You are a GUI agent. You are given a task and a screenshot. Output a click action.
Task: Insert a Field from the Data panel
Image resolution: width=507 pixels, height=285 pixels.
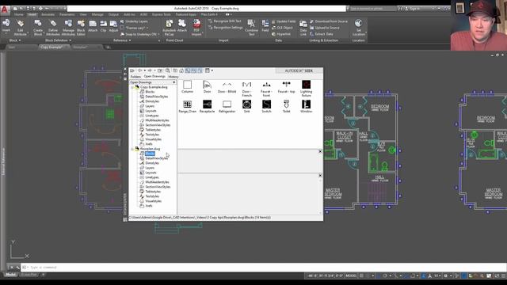click(265, 26)
